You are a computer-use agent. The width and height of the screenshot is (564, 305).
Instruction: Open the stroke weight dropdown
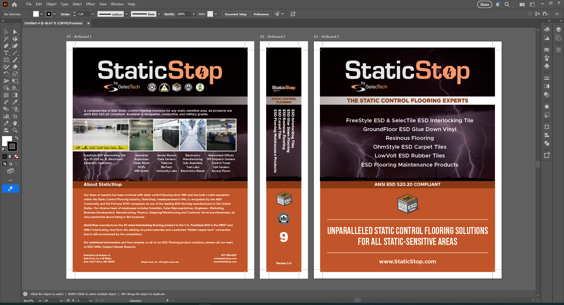[x=93, y=14]
